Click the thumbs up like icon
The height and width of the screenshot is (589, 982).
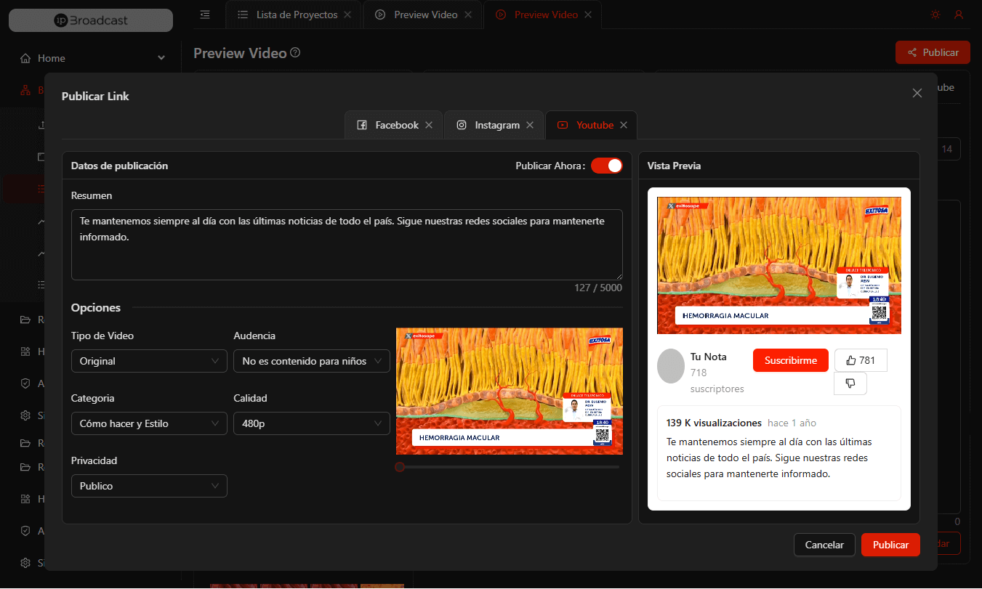click(851, 360)
